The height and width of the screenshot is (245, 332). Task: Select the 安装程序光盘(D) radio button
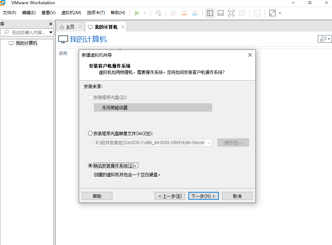click(x=90, y=97)
